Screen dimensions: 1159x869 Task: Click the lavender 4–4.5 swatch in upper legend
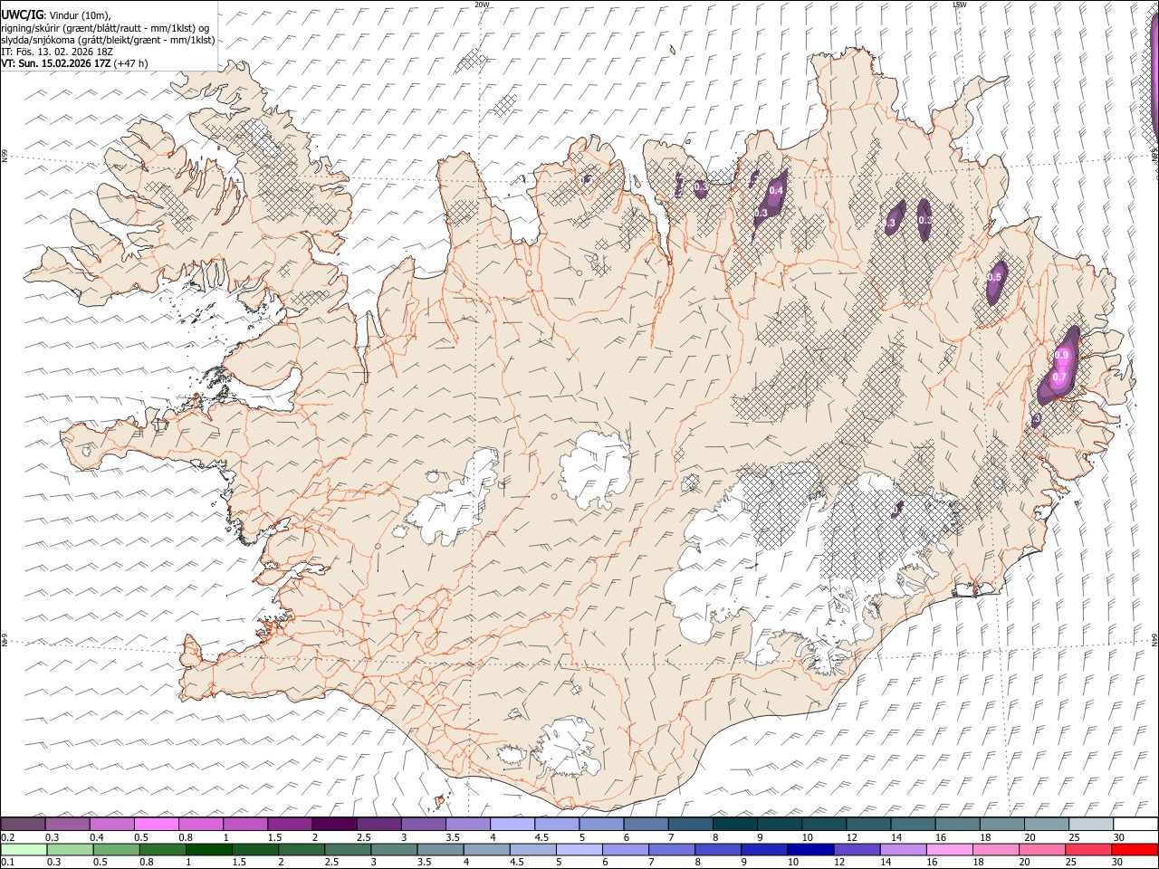[x=512, y=825]
